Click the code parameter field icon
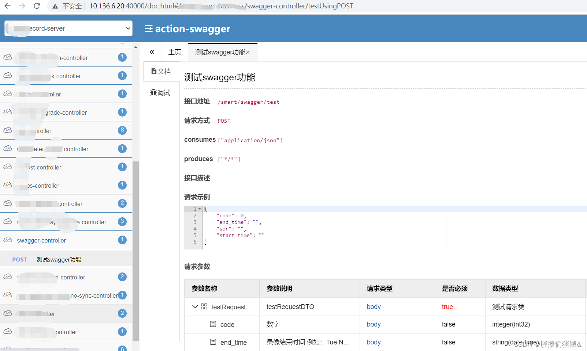587x351 pixels. pyautogui.click(x=213, y=324)
